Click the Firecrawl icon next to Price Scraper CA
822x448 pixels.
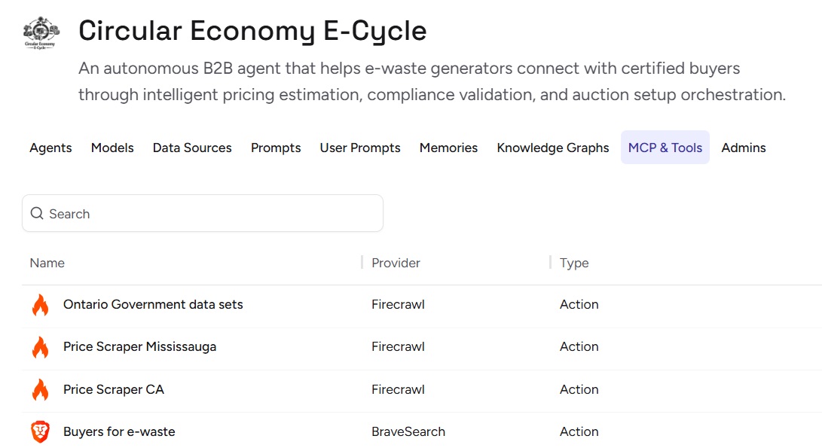[40, 389]
